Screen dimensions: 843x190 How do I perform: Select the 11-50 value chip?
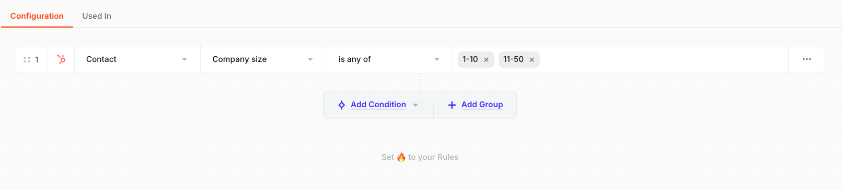(x=513, y=59)
